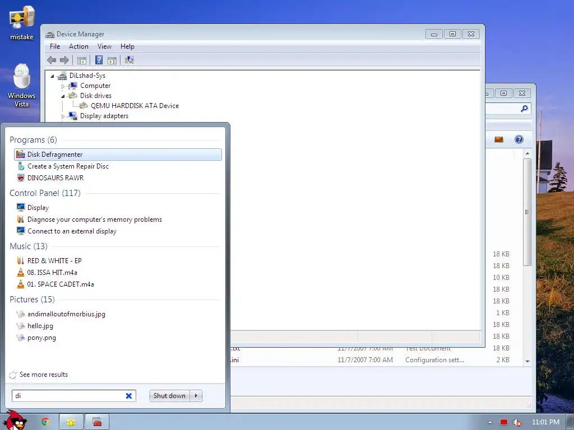Open Create a System Repair Disc
574x430 pixels.
pos(68,166)
